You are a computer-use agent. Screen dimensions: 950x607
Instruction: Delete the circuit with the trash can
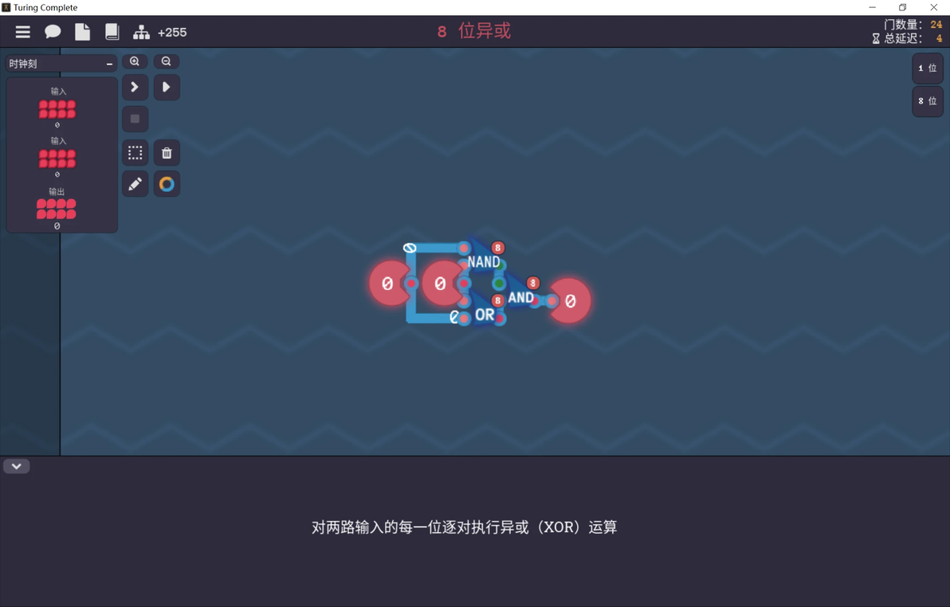[x=167, y=153]
